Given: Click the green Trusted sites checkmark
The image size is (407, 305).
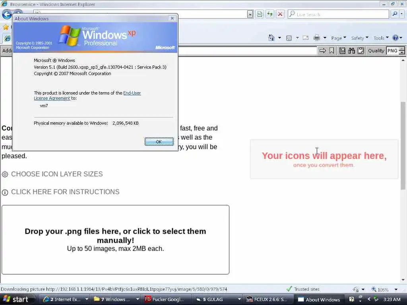Looking at the screenshot, I should tap(289, 289).
